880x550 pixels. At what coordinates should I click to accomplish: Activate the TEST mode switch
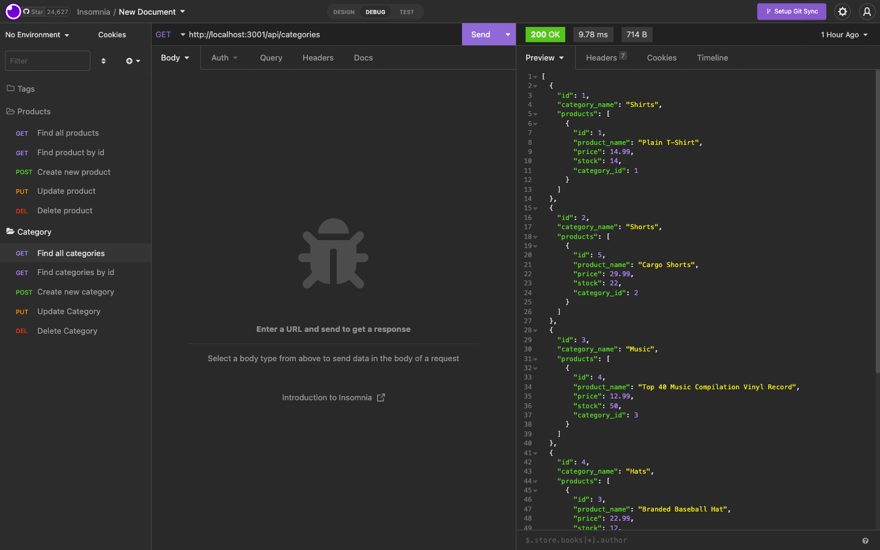(x=407, y=12)
